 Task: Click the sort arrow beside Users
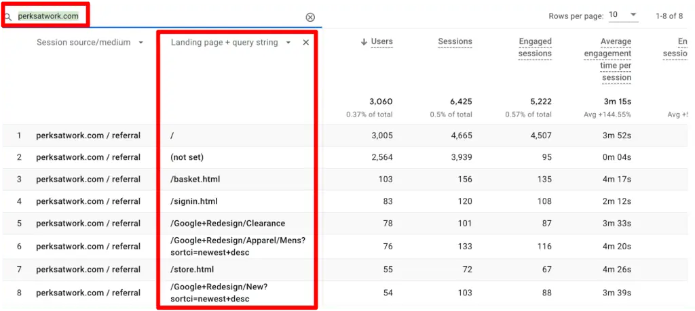[x=364, y=42]
